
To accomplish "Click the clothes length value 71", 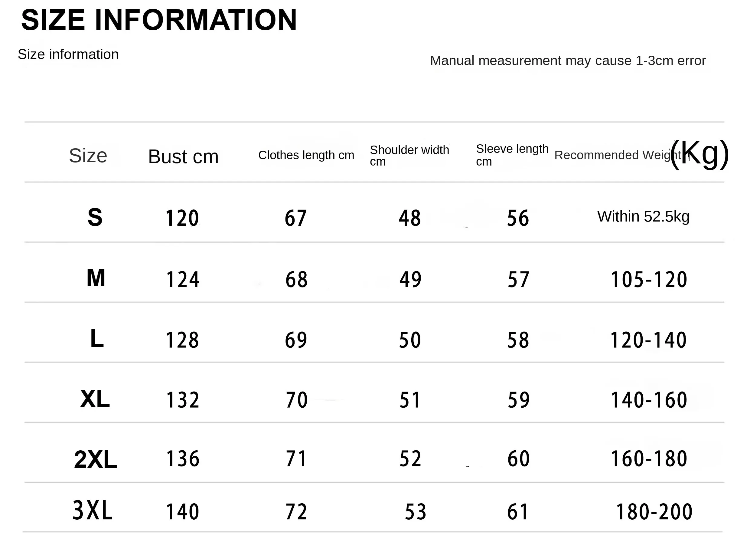I will (x=296, y=458).
